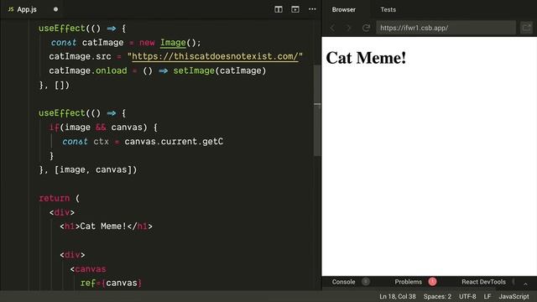The height and width of the screenshot is (302, 537).
Task: Place cursor after canvas.current.getC
Action: [224, 142]
